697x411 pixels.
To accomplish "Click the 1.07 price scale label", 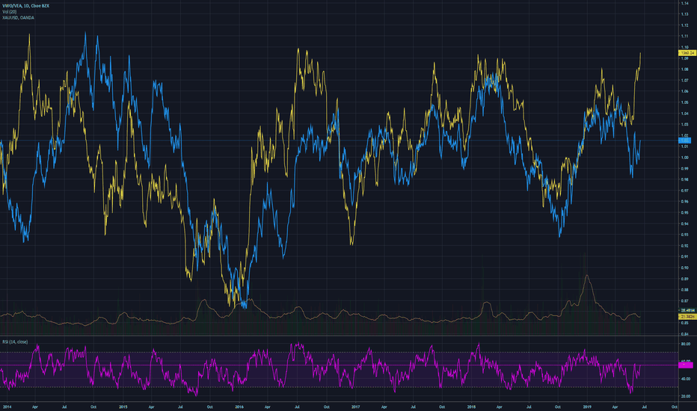I will (x=684, y=81).
